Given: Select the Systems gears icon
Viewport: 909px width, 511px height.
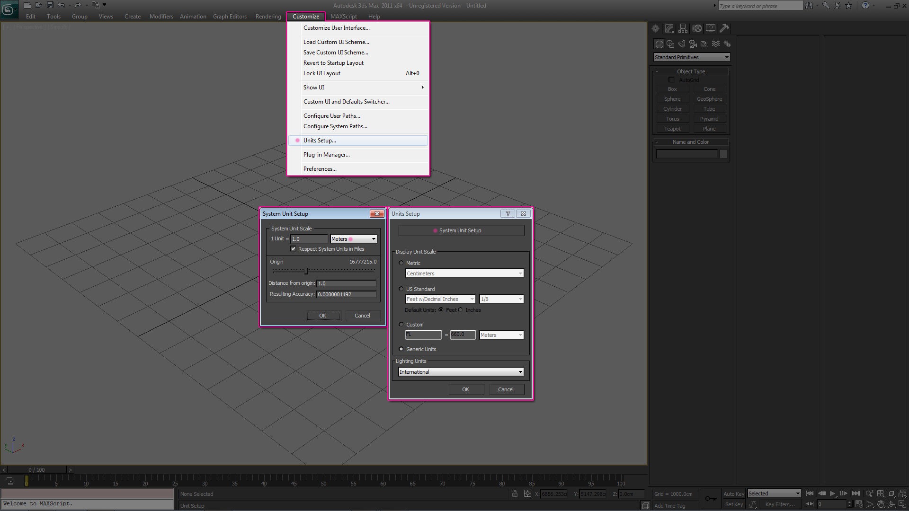Looking at the screenshot, I should 727,44.
